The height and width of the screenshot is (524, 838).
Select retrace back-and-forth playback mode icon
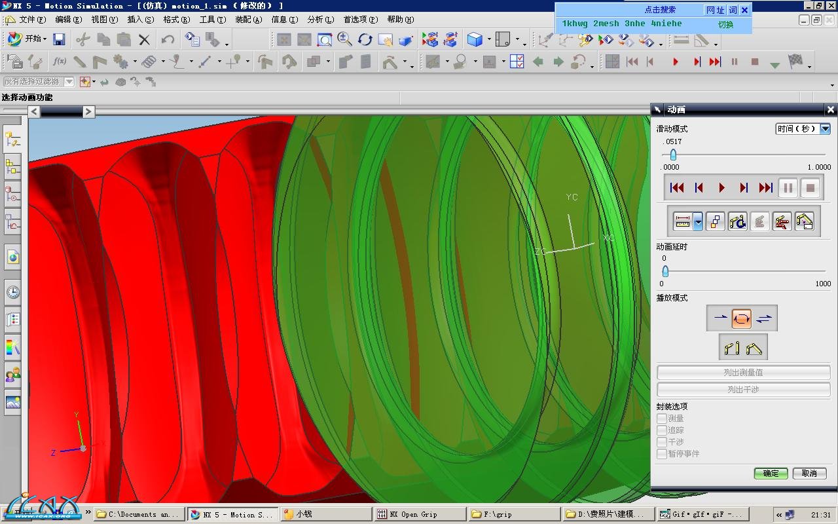764,318
